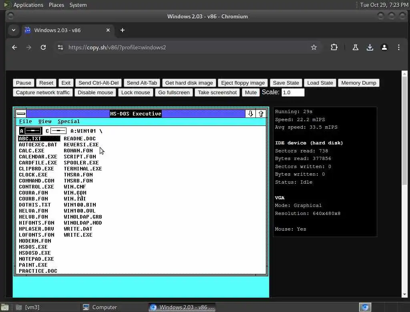Click Send Ctrl-Alt-Del
The image size is (410, 312).
click(98, 83)
